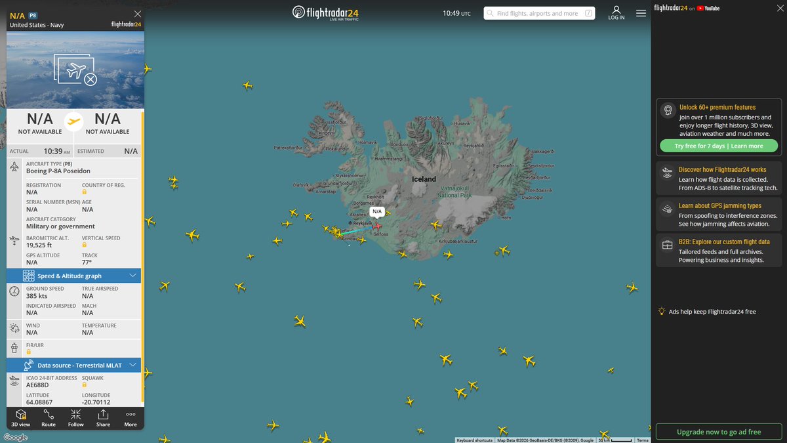Click the Selfoss town label on the map
This screenshot has height=443, width=787.
click(381, 234)
